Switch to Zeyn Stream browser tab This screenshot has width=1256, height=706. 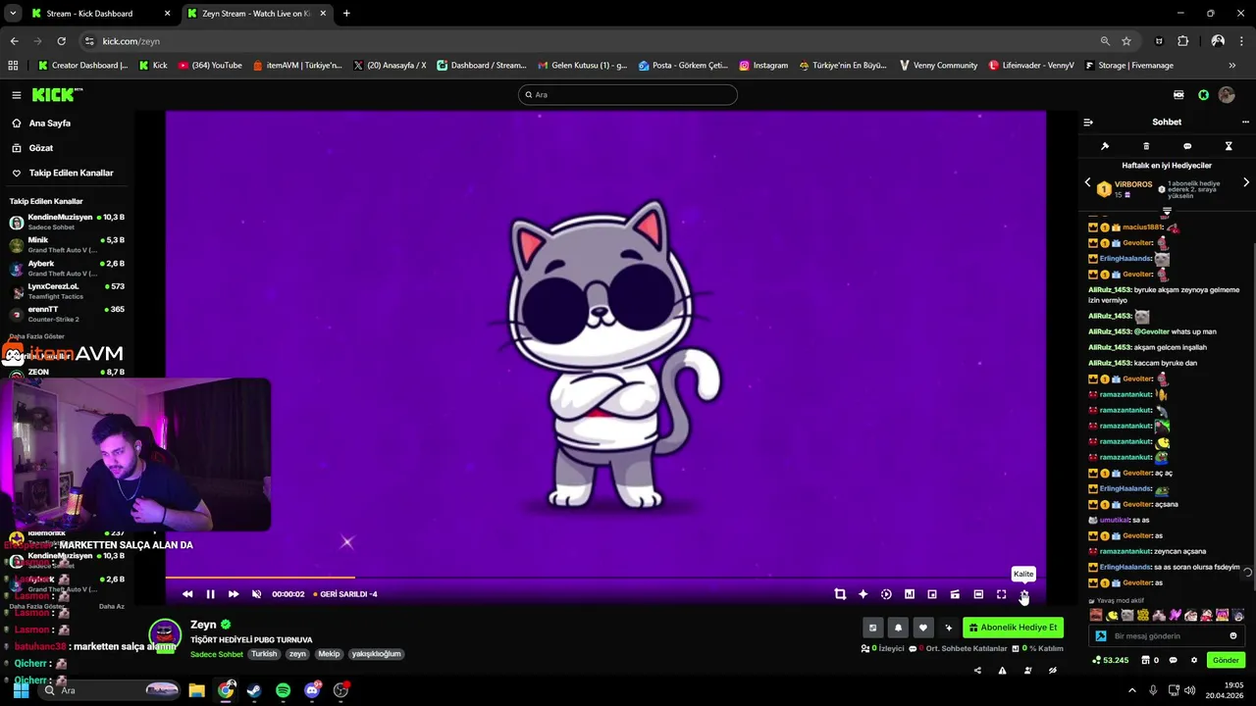tap(255, 14)
